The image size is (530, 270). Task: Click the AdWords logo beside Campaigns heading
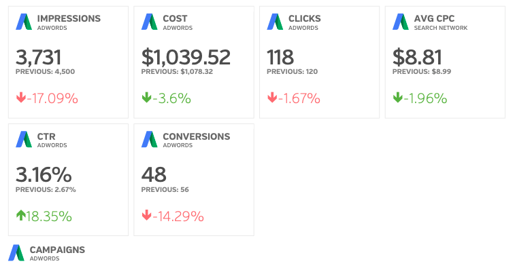pos(16,253)
